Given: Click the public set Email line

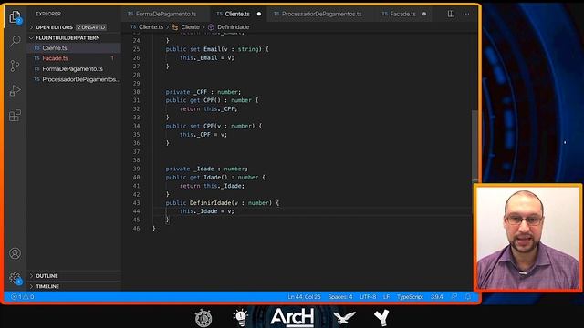Looking at the screenshot, I should click(217, 49).
